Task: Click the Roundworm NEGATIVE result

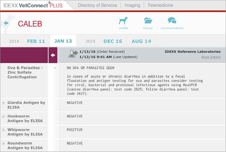Action: 75,143
